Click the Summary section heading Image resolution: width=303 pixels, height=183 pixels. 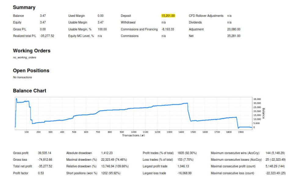pyautogui.click(x=24, y=7)
